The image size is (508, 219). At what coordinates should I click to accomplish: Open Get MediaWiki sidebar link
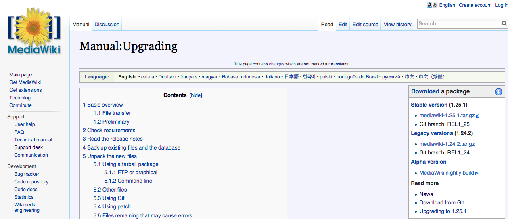25,82
